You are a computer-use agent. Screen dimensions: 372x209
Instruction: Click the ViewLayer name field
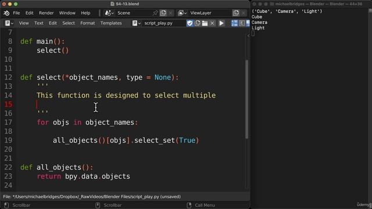coord(210,13)
